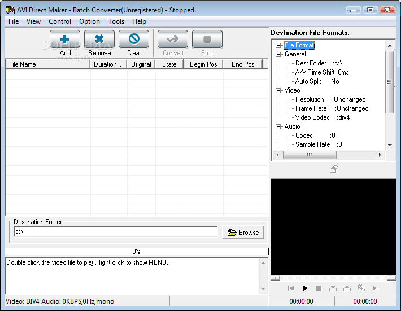The width and height of the screenshot is (401, 311).
Task: Stop the preview player playback
Action: [x=319, y=288]
